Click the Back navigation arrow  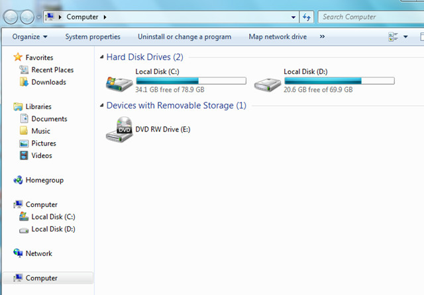pos(11,17)
